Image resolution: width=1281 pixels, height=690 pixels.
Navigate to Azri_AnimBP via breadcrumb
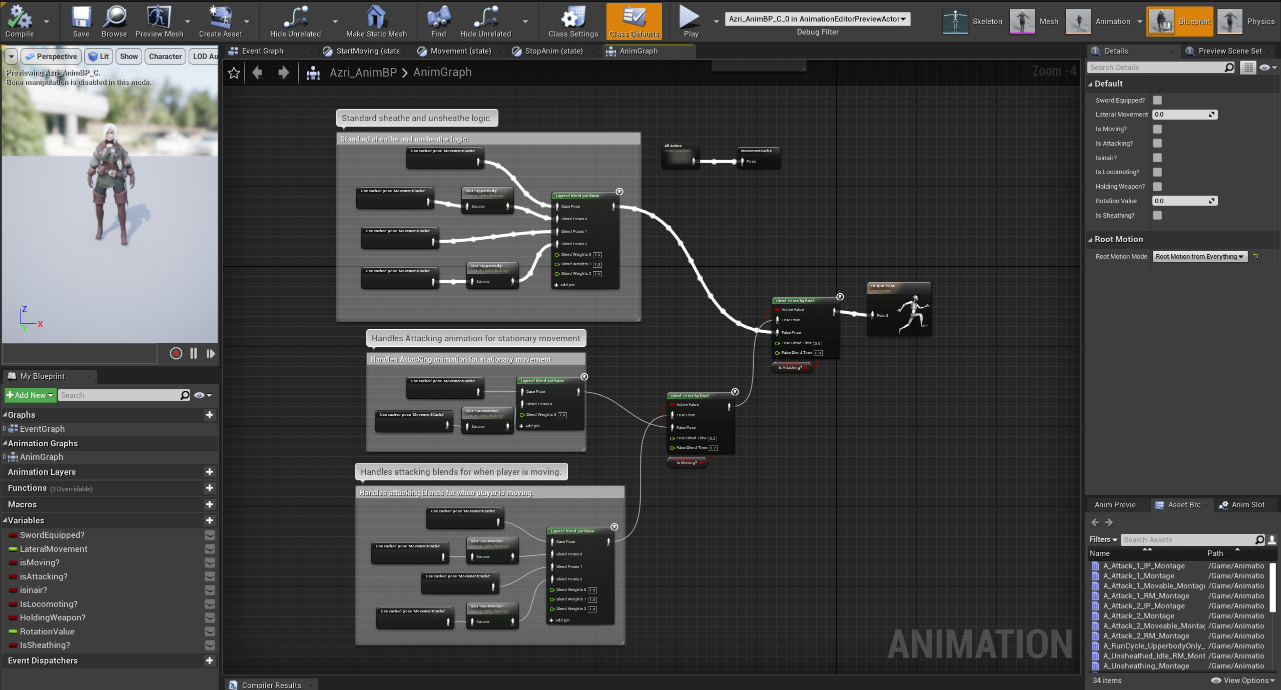pyautogui.click(x=363, y=72)
